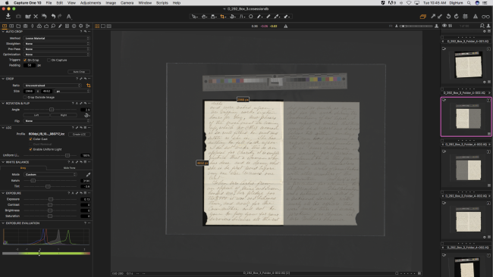Image resolution: width=493 pixels, height=277 pixels.
Task: Switch to multi-view viewer mode icon
Action: (x=97, y=26)
